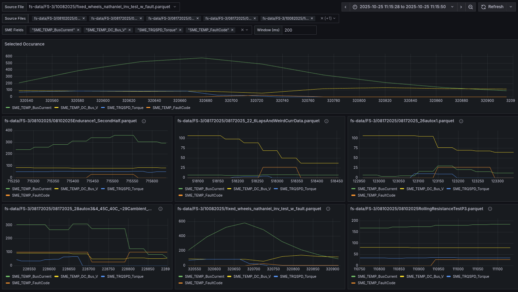Image resolution: width=518 pixels, height=292 pixels.
Task: Open the refresh interval dropdown
Action: point(511,7)
